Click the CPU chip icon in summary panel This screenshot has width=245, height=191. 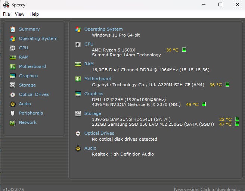point(78,44)
